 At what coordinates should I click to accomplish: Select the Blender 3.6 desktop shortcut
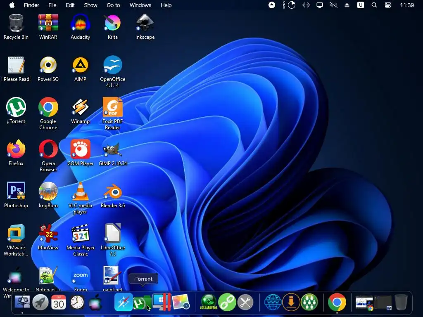coord(112,195)
